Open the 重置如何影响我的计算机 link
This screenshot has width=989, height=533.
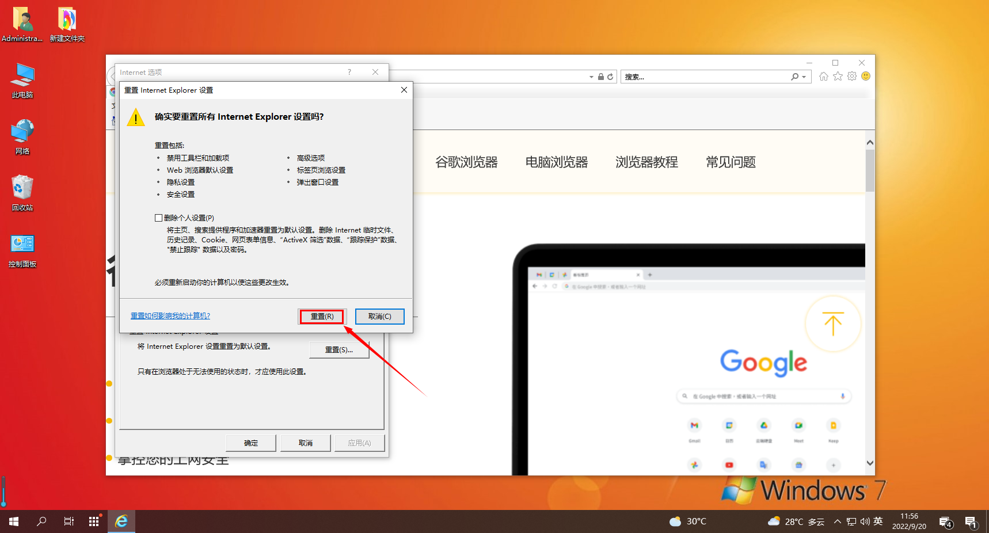pos(170,315)
